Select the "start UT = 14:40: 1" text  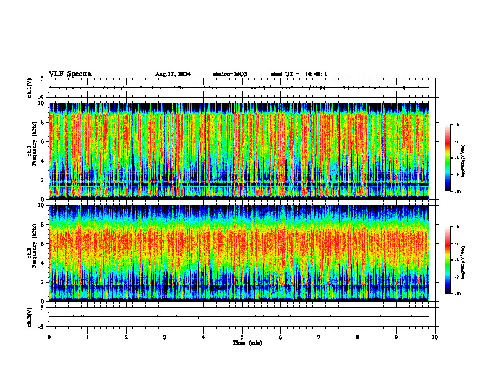click(x=299, y=74)
